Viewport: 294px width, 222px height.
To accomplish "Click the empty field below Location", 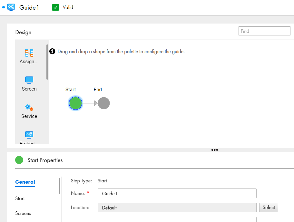I will pyautogui.click(x=177, y=219).
